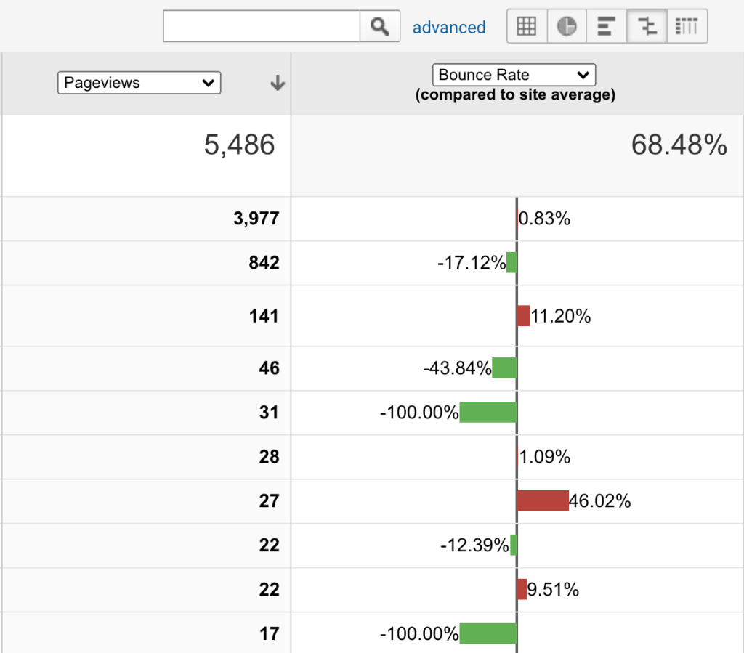Viewport: 744px width, 653px height.
Task: Open the Pageviews metric dropdown
Action: 139,83
